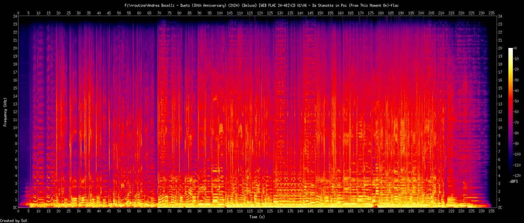The image size is (524, 223).
Task: Click the "70" tick on the bottom time axis
Action: click(159, 212)
